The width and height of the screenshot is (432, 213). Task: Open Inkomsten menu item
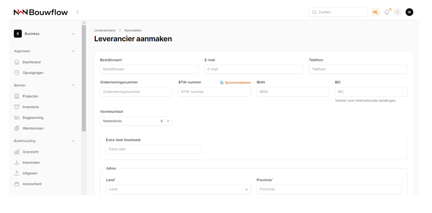click(31, 163)
